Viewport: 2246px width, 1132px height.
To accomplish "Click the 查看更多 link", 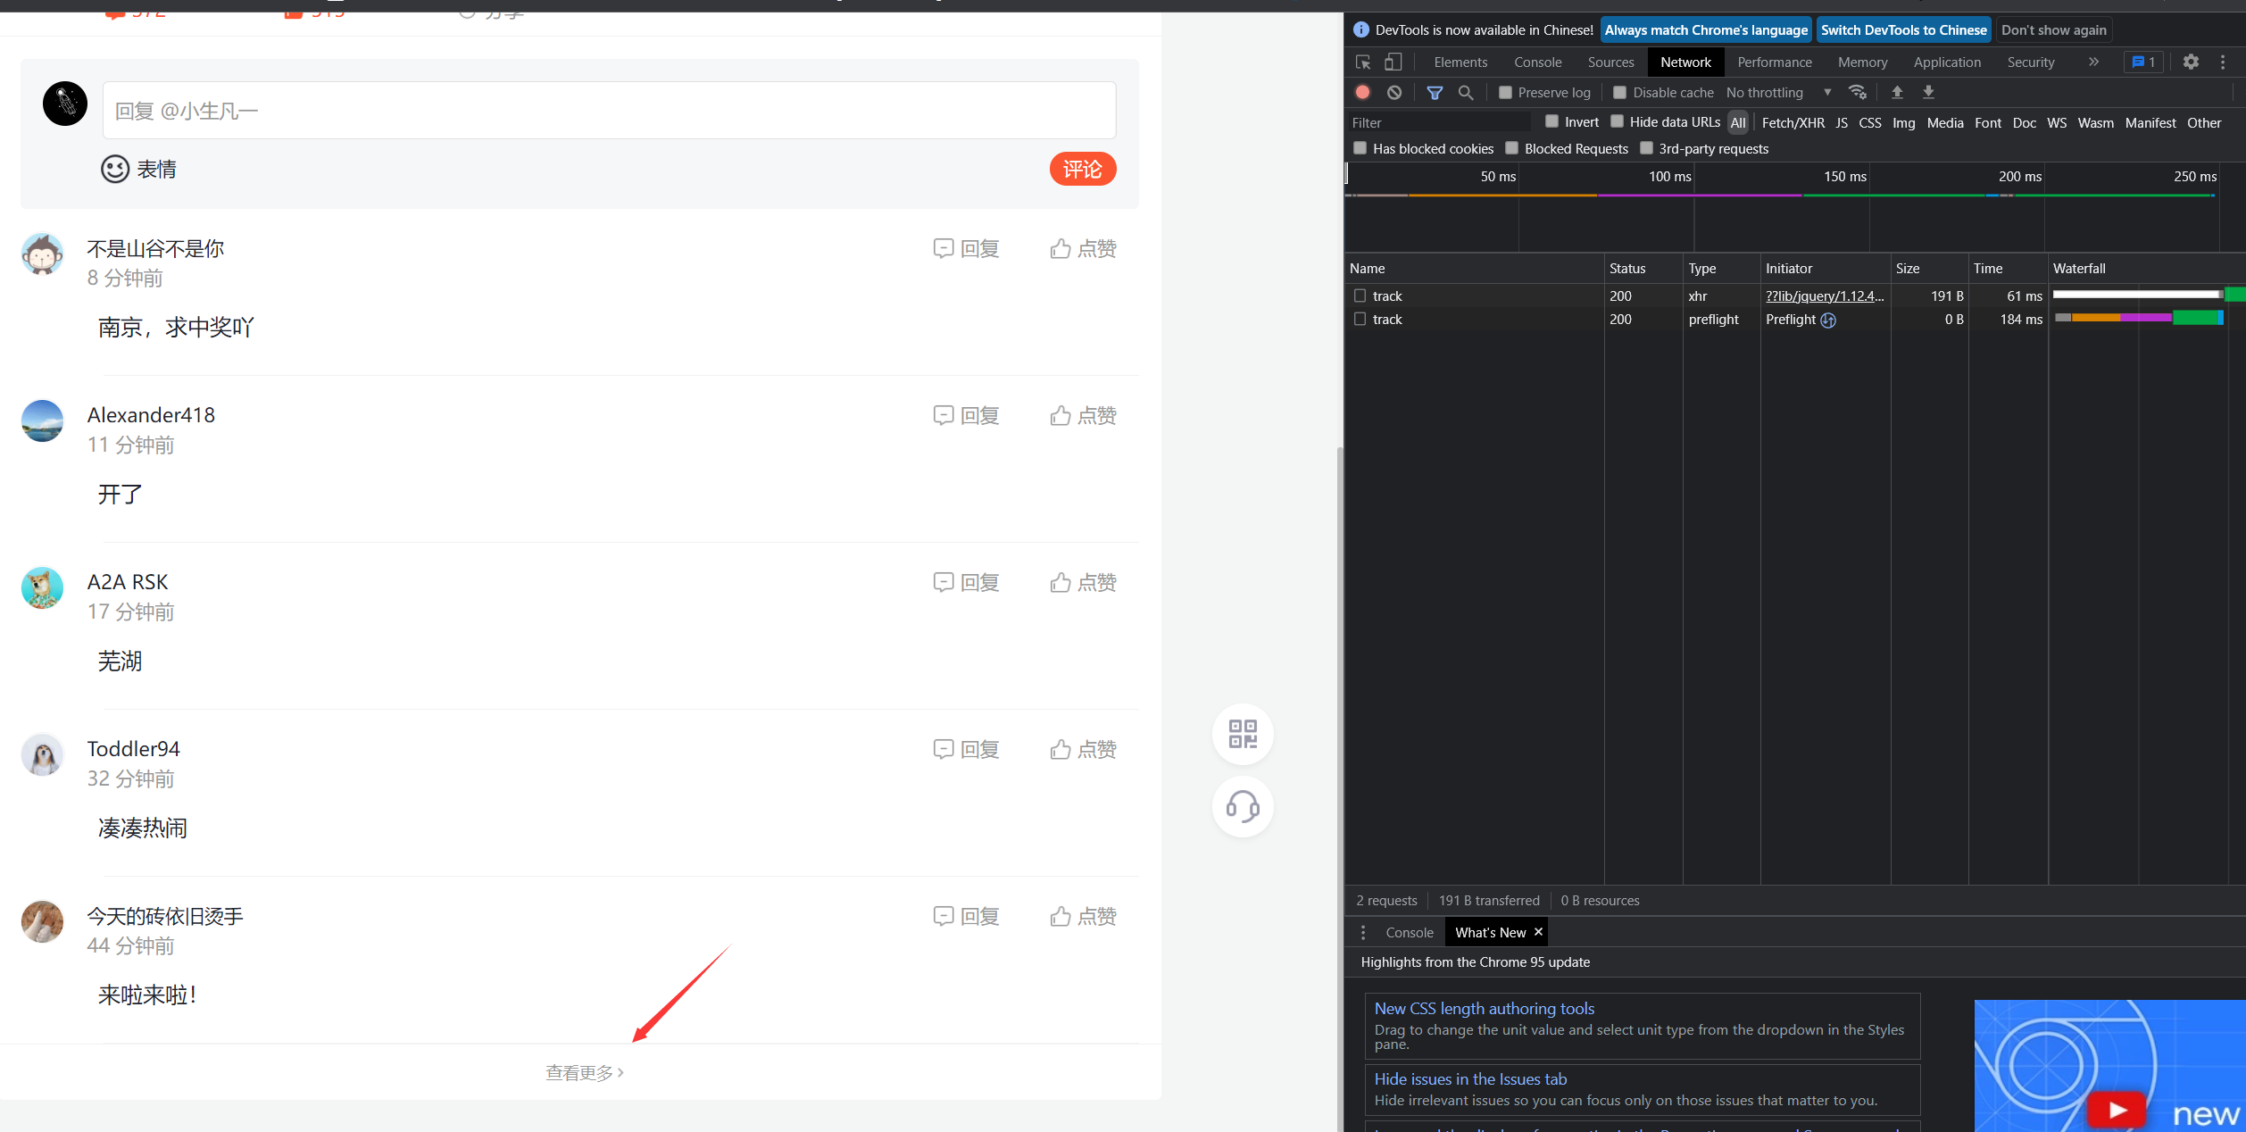I will click(584, 1072).
